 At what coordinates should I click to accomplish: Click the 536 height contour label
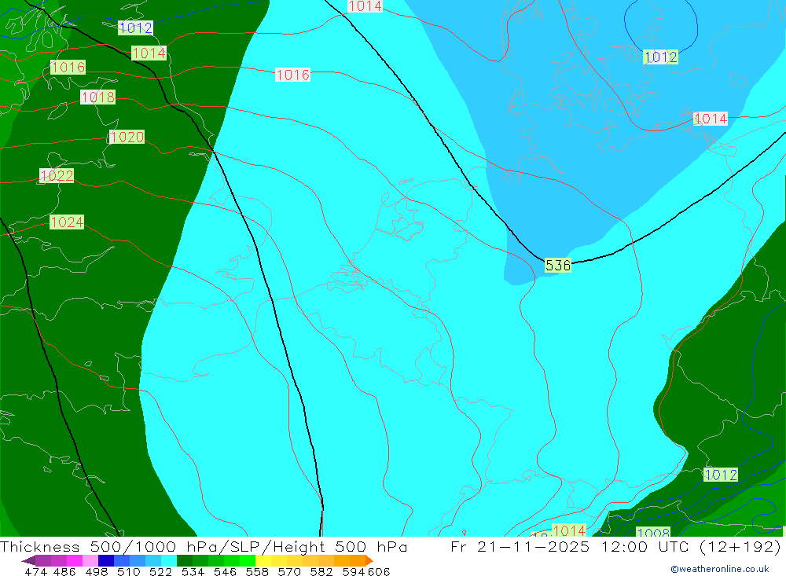point(558,265)
